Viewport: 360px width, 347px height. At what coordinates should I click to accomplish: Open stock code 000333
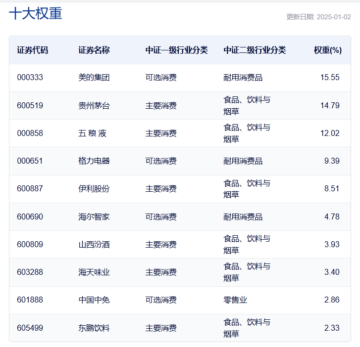30,78
